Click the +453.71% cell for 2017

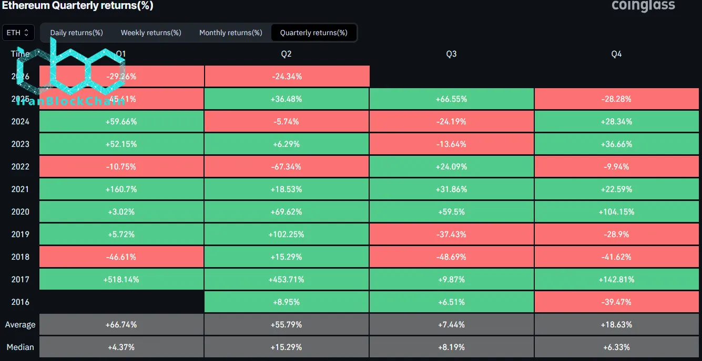pos(287,279)
